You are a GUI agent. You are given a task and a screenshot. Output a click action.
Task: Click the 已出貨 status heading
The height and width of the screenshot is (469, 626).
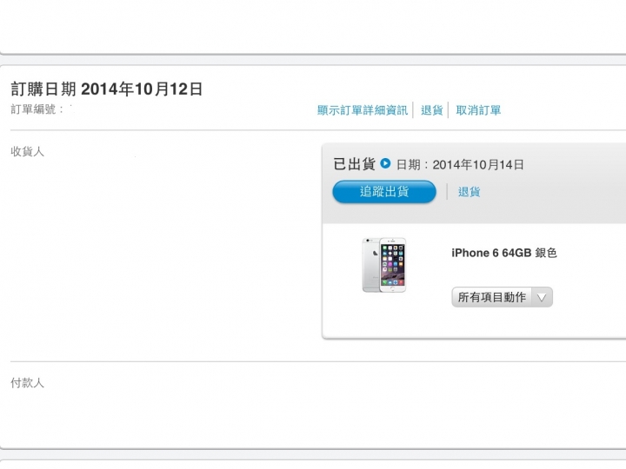tap(354, 164)
